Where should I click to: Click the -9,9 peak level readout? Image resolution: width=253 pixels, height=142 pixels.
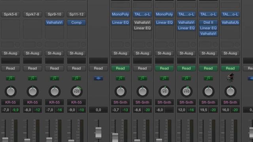point(15,110)
